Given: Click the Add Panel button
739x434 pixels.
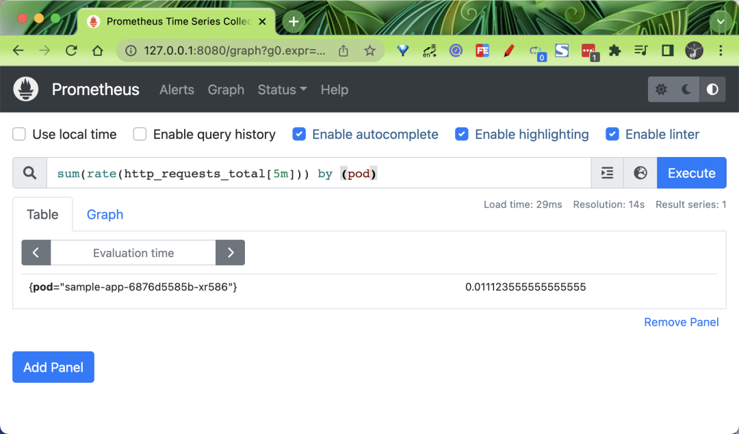Looking at the screenshot, I should coord(53,367).
